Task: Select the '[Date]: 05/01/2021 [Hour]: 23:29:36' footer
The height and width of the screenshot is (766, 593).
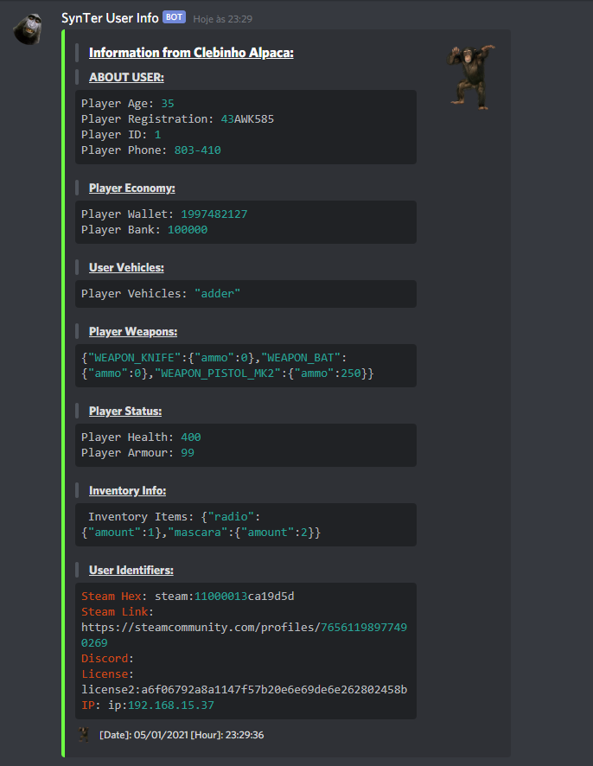Action: [x=182, y=735]
